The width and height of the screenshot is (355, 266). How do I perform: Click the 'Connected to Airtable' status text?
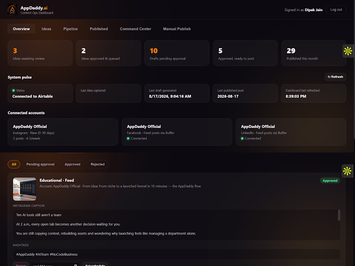33,96
